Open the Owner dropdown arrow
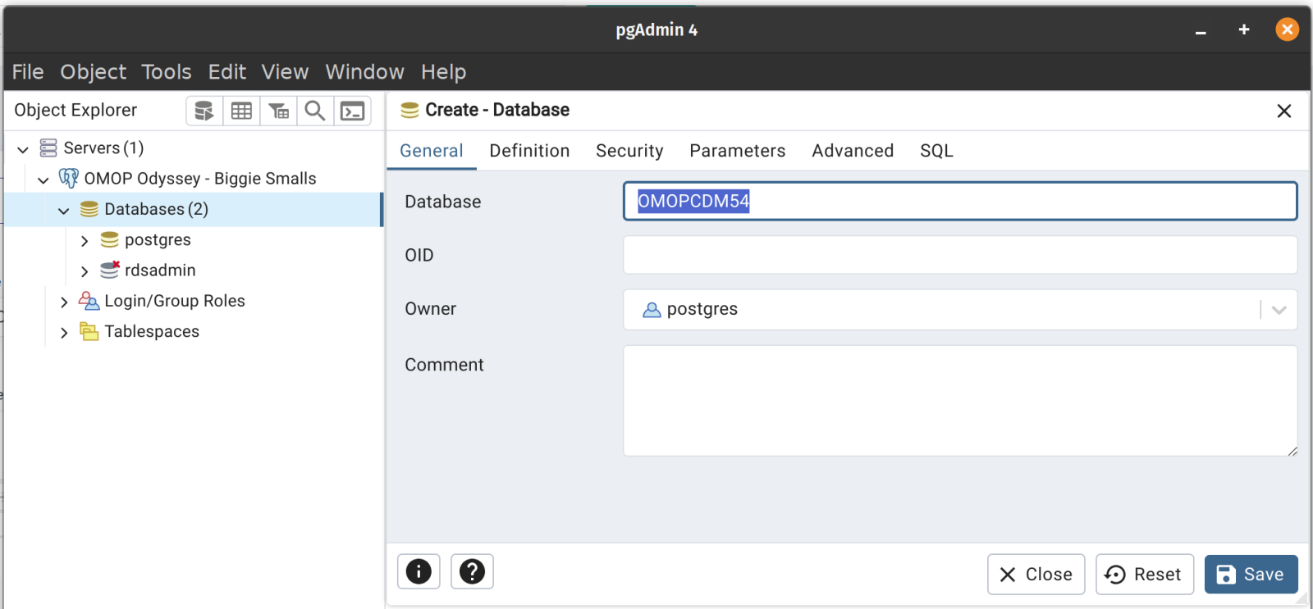The image size is (1313, 609). pyautogui.click(x=1279, y=310)
